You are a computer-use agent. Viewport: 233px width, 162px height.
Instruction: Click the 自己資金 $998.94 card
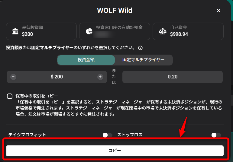[x=188, y=31]
